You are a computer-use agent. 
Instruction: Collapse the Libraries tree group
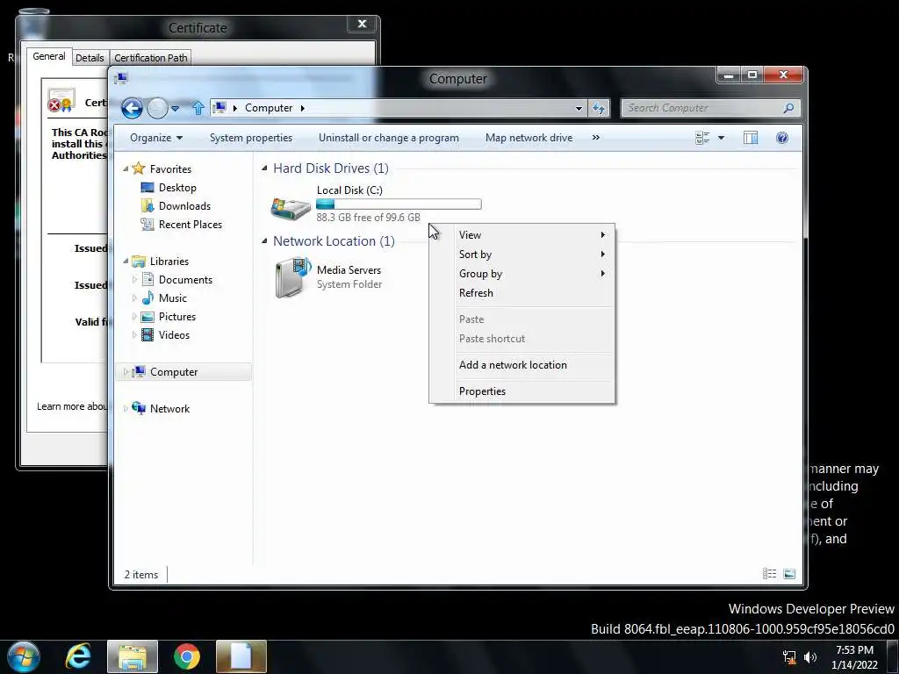(126, 261)
